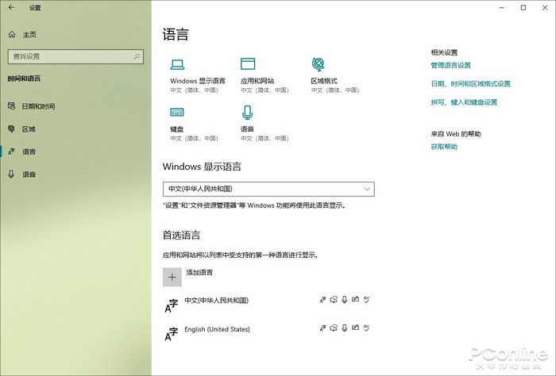556x376 pixels.
Task: Open 日期和时间 settings page
Action: 38,106
